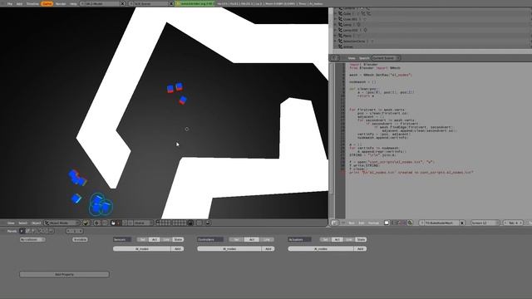Image resolution: width=532 pixels, height=299 pixels.
Task: Open the 3D viewport Object menu
Action: pyautogui.click(x=36, y=223)
